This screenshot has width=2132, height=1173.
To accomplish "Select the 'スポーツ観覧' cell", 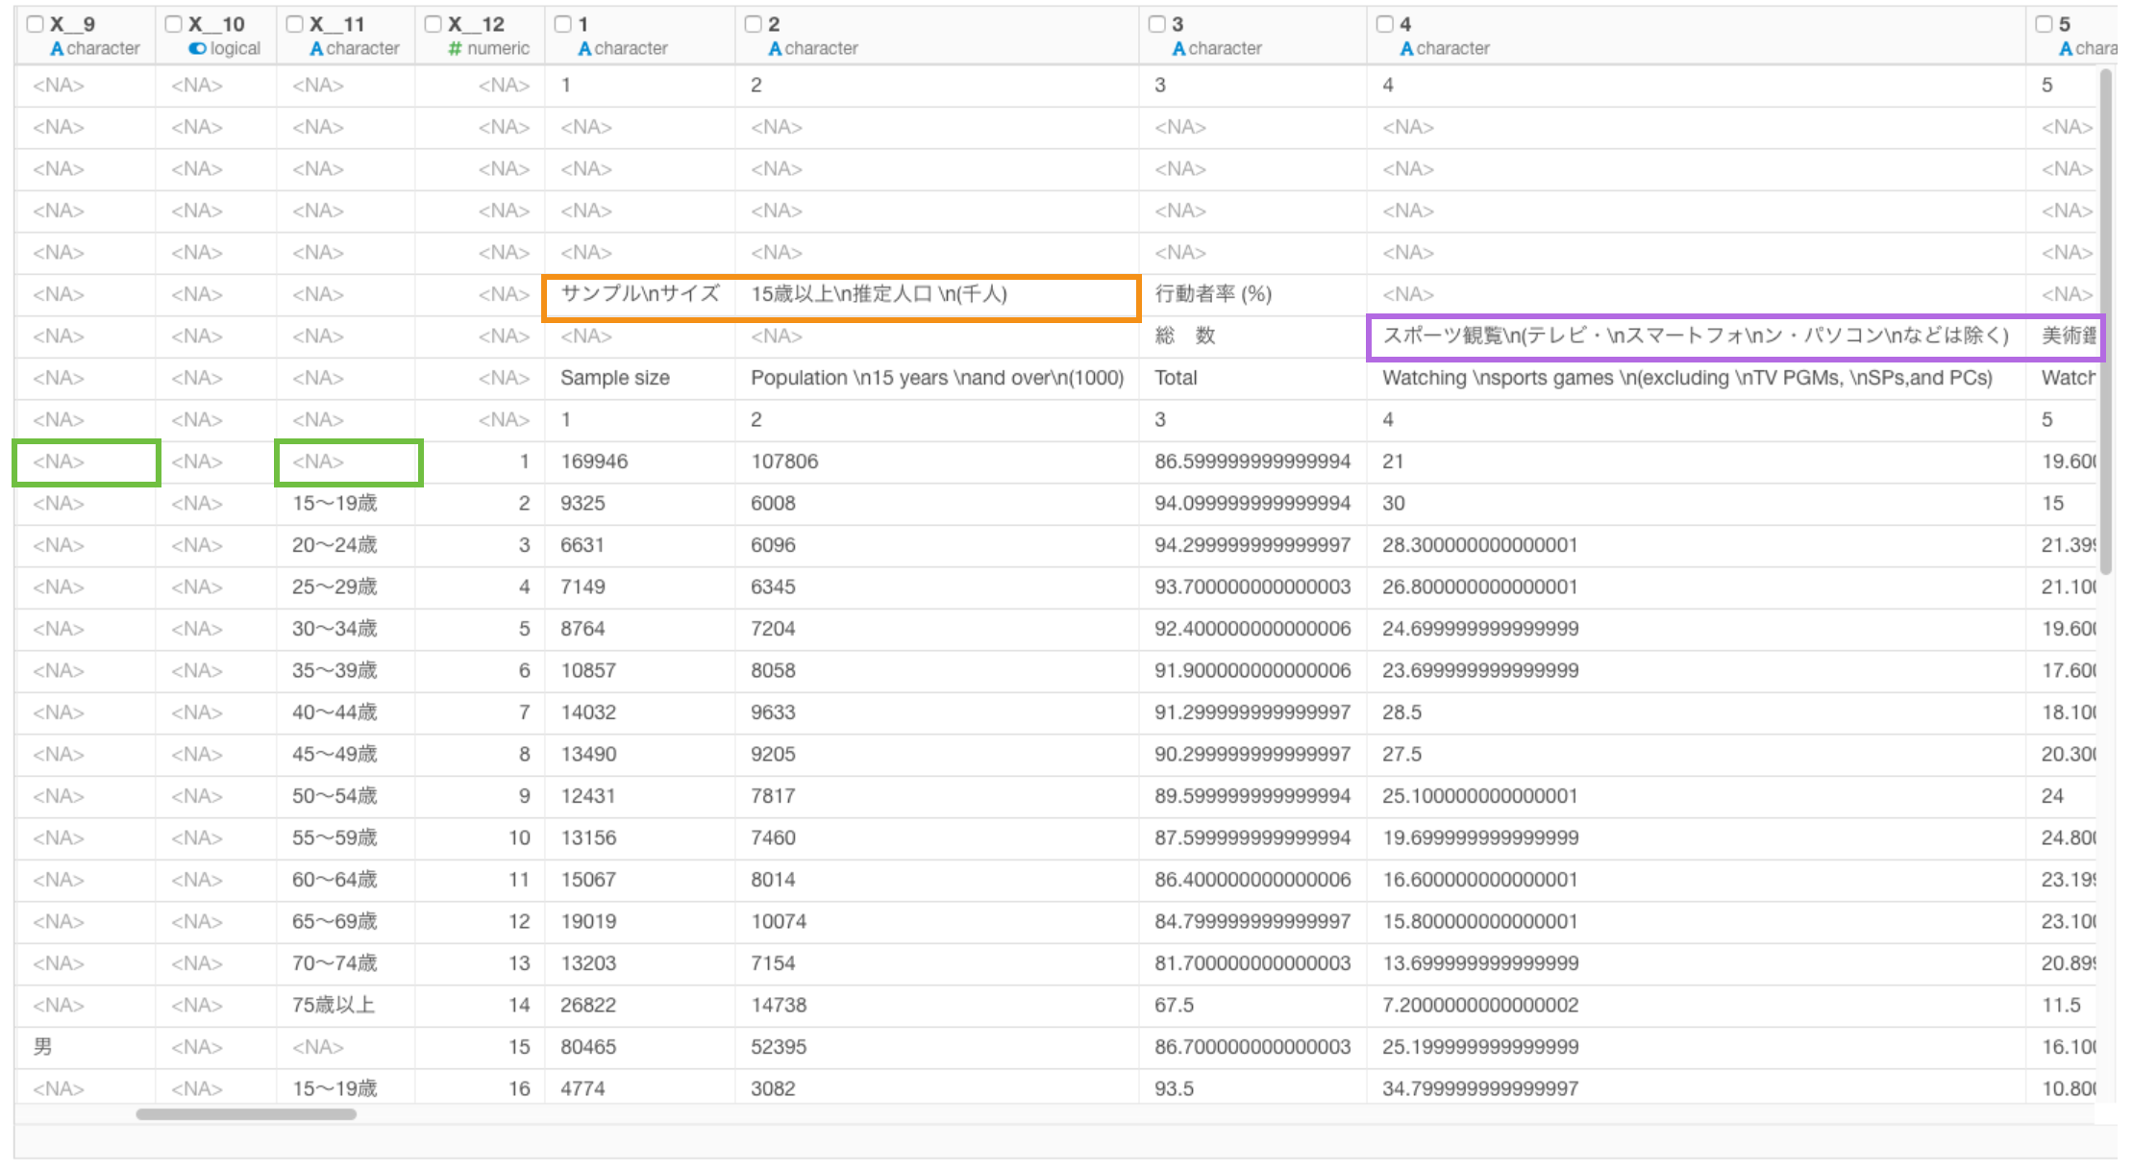I will tap(1697, 336).
